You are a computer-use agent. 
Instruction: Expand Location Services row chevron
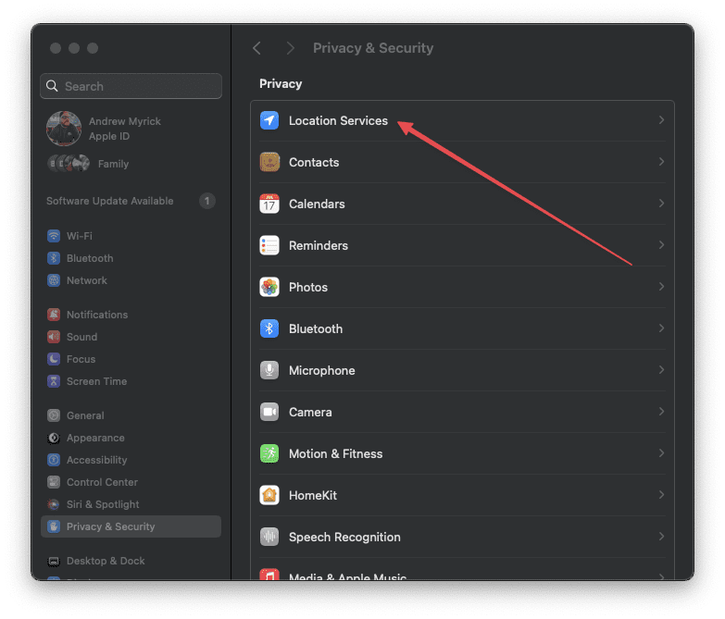[661, 120]
